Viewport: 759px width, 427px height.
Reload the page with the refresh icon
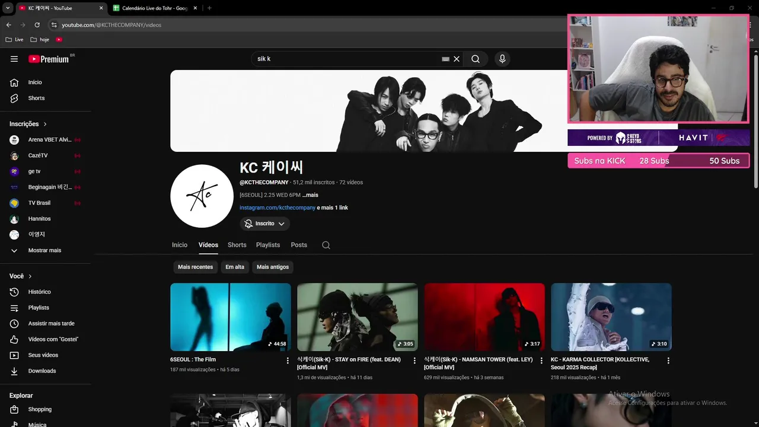coord(37,25)
